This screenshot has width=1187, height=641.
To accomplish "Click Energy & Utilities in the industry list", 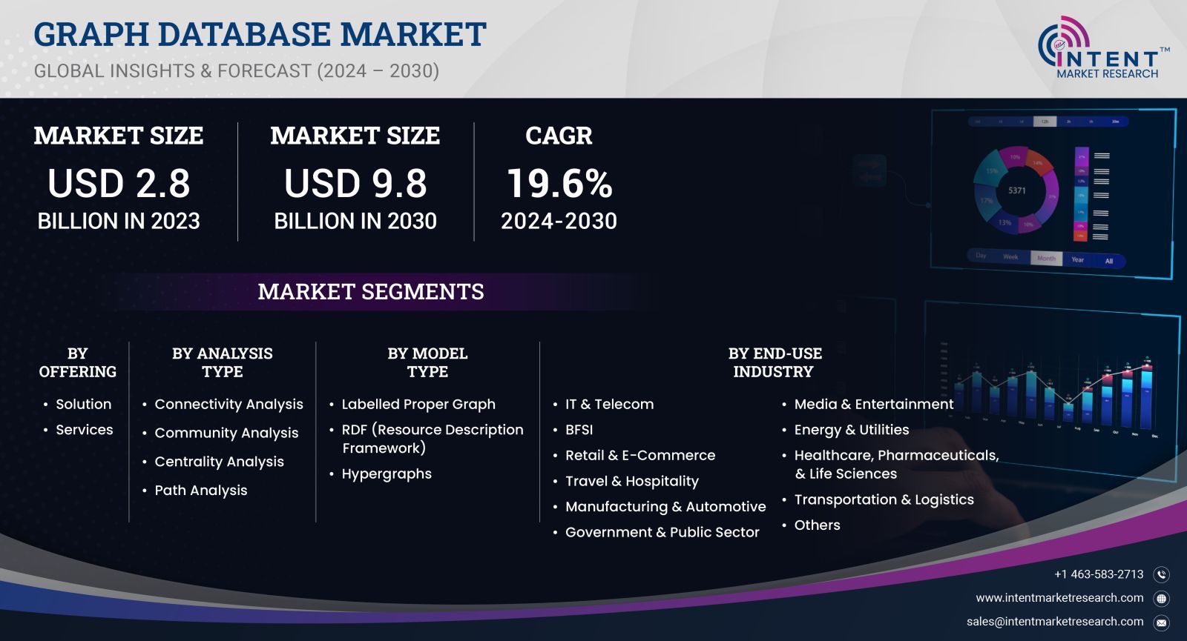I will coord(852,430).
